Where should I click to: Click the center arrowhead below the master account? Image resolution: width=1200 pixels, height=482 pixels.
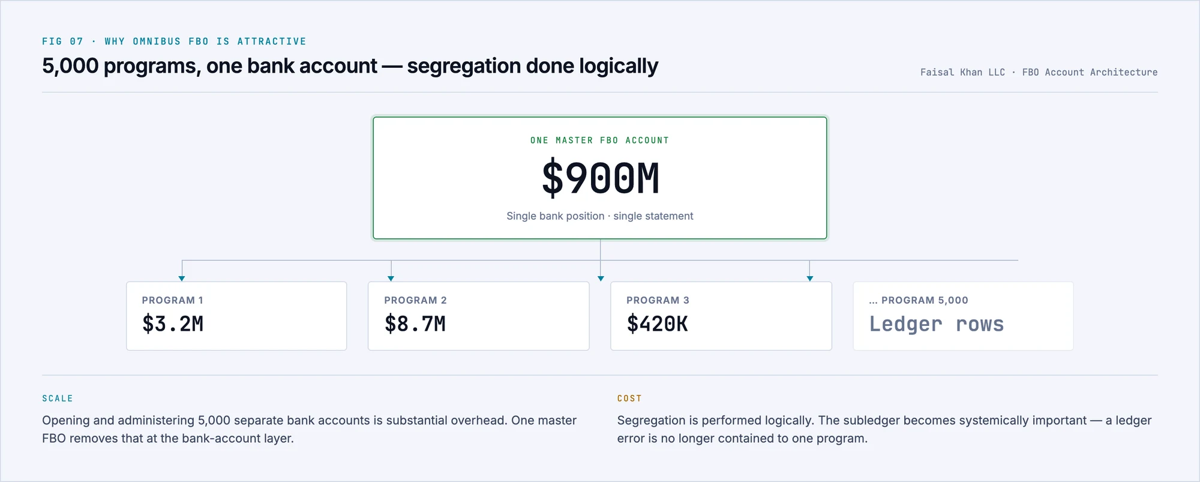[x=601, y=279]
